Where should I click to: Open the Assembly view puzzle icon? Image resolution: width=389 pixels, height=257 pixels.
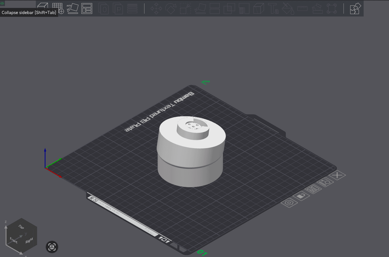click(x=355, y=9)
